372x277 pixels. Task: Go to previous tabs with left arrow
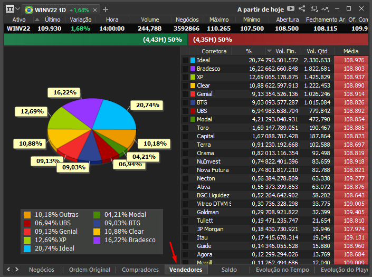point(8,270)
